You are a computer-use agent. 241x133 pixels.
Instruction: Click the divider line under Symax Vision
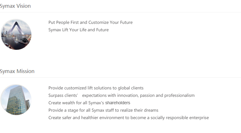120,12
